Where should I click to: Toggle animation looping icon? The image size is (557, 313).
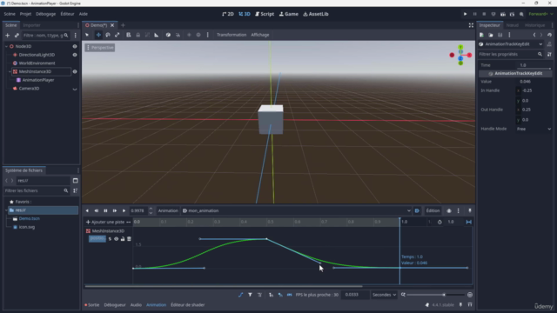pos(469,223)
